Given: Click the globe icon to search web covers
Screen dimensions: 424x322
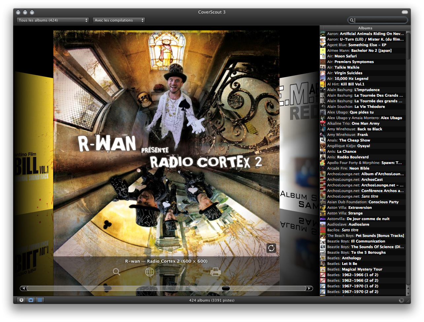Looking at the screenshot, I should 150,272.
